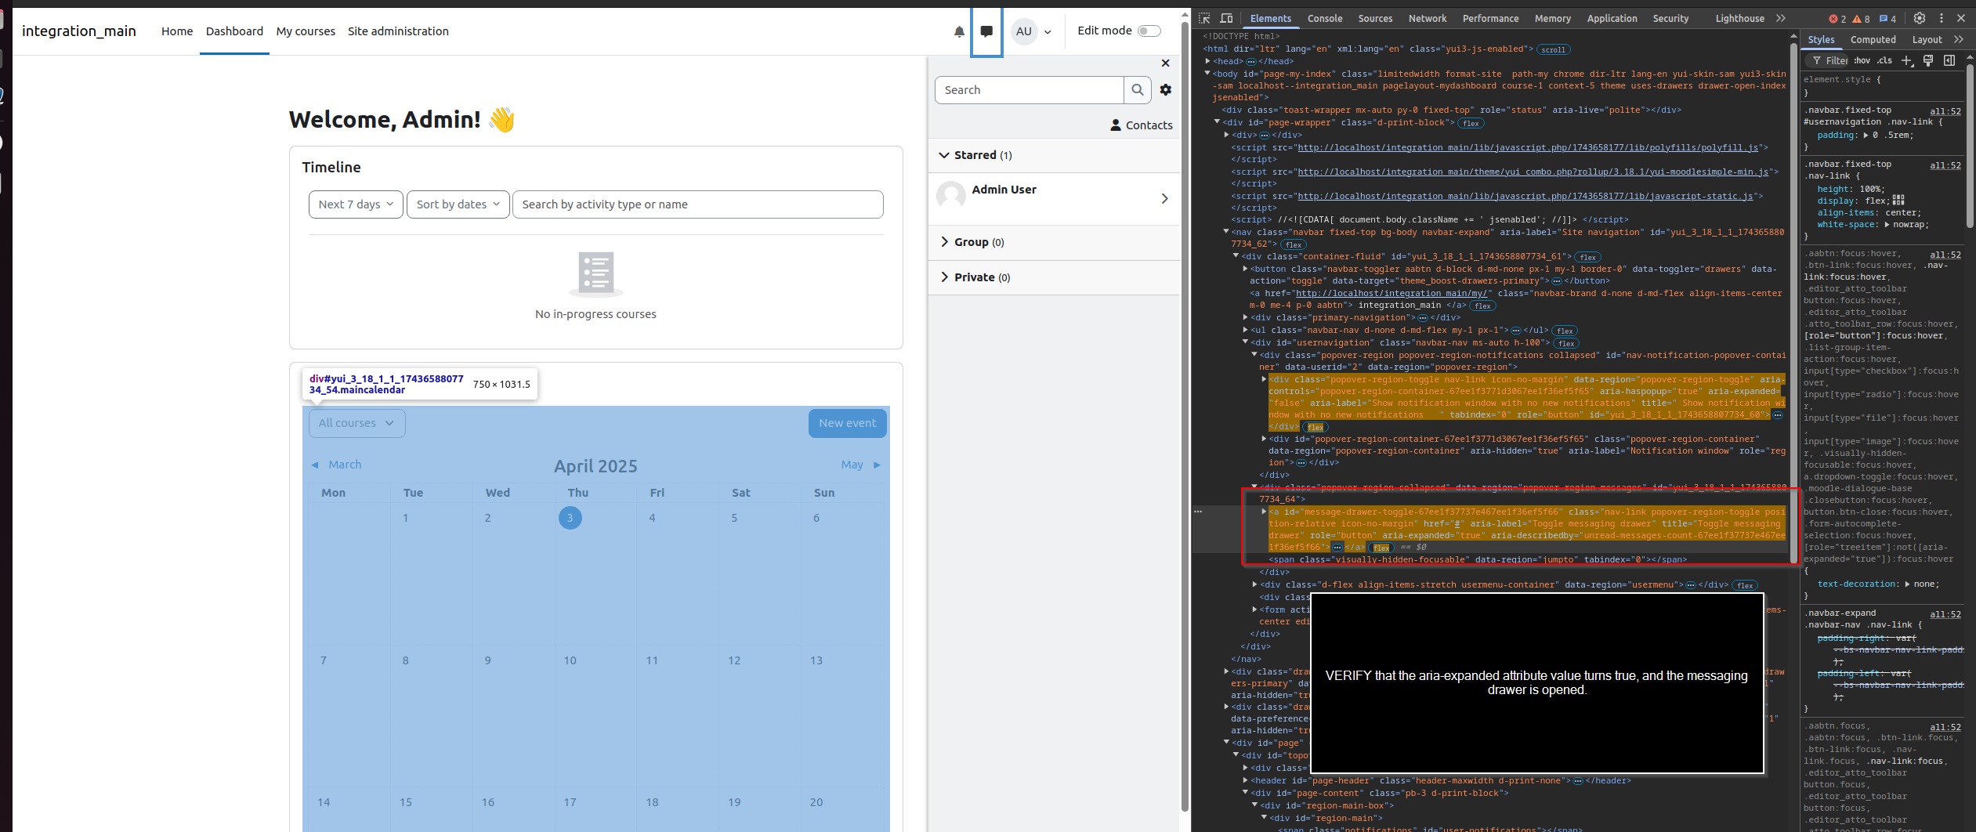Click the next month arrow after May
This screenshot has width=1976, height=832.
877,465
